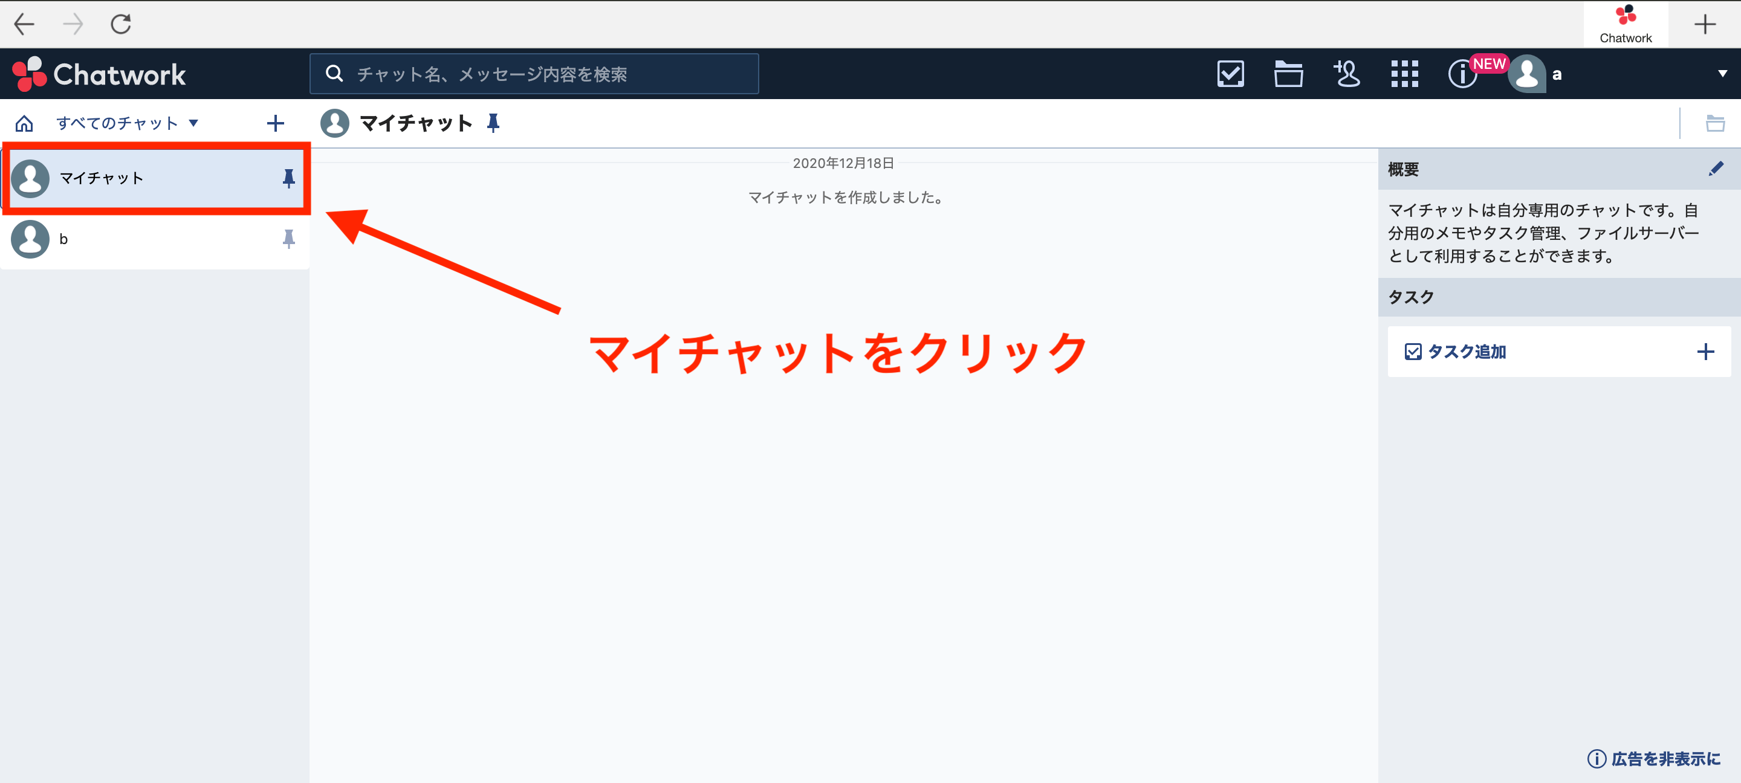Toggle pin for chat b

pos(288,239)
